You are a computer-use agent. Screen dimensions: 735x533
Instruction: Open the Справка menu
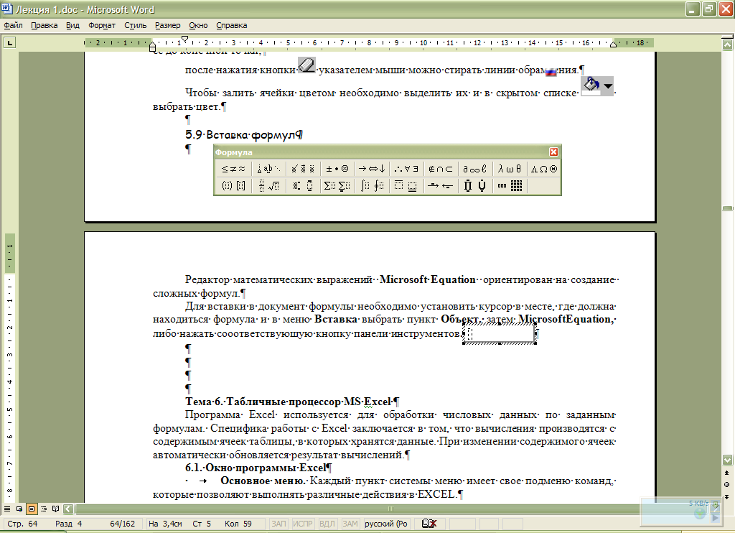click(232, 25)
